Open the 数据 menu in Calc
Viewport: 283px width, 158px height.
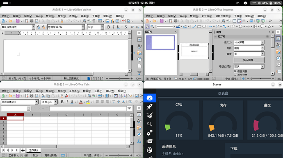[87, 91]
